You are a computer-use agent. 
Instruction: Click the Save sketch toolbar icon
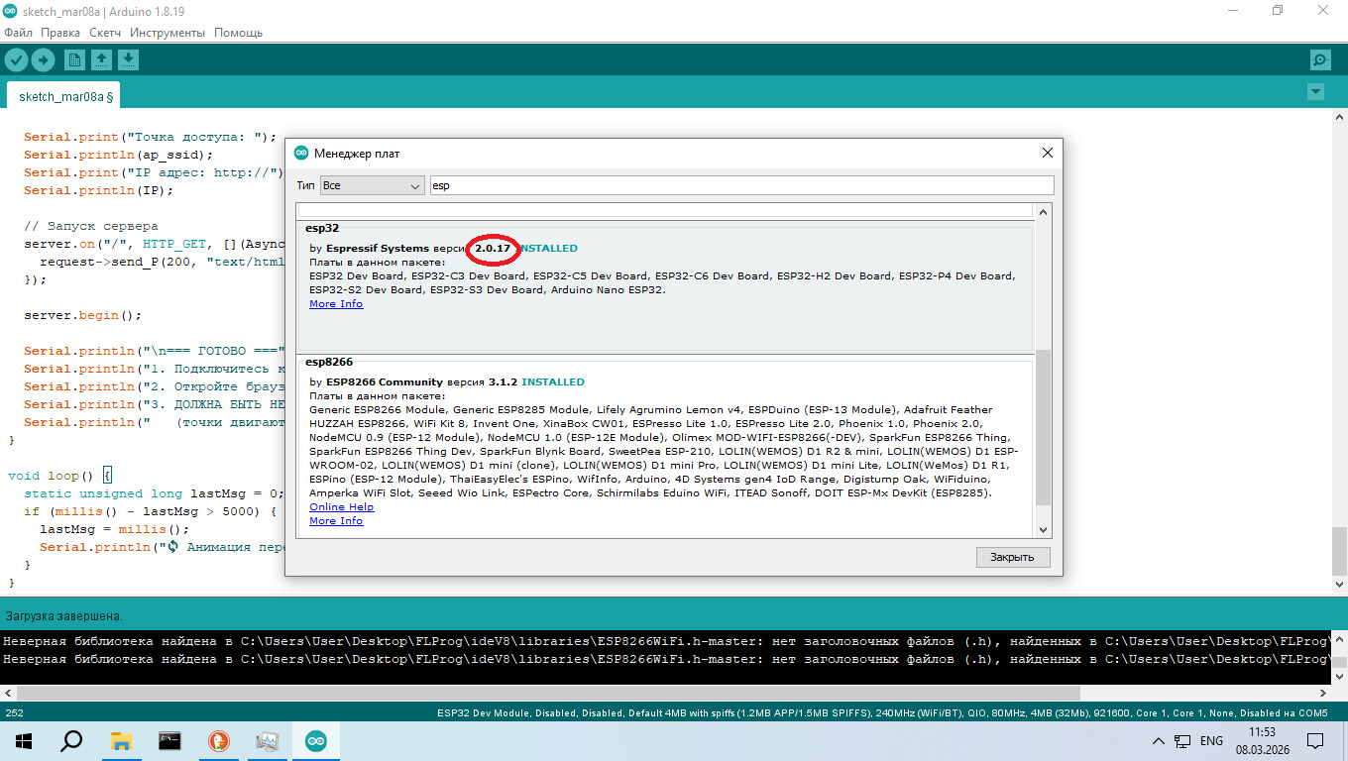128,60
